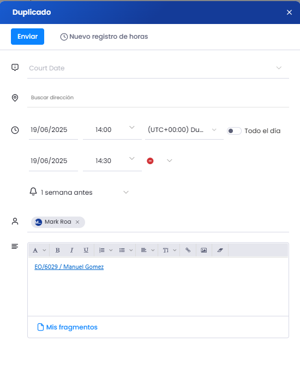This screenshot has height=372, width=300.
Task: Insert a link using the chain icon
Action: pos(188,250)
